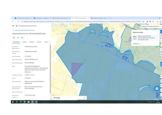The image size is (162, 115).
Task: Open the history clock icon under the parcel title
Action: click(x=22, y=38)
